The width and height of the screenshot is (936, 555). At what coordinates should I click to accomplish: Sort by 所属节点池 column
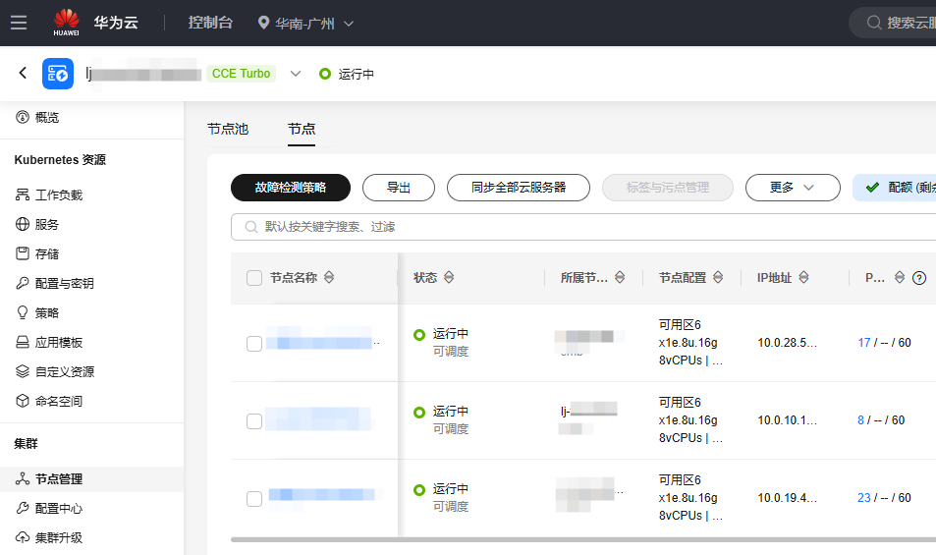coord(620,277)
